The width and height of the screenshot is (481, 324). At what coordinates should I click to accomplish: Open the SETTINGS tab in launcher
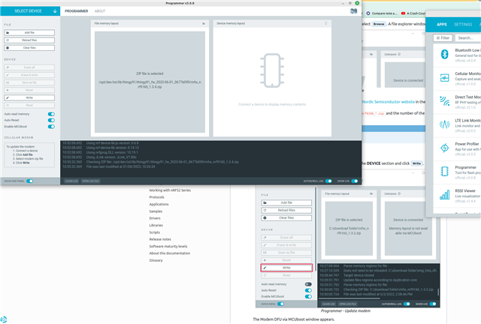(x=463, y=25)
